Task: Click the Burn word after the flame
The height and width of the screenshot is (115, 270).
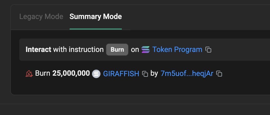Action: click(42, 73)
